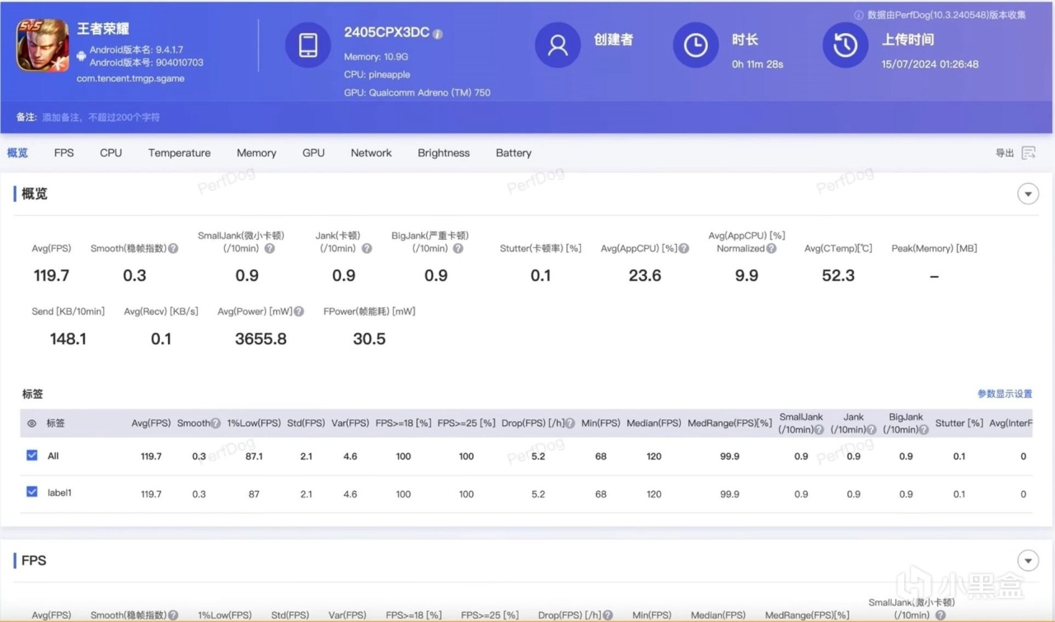
Task: Click help icon next to Avg(Power) [mW]
Action: [x=299, y=311]
